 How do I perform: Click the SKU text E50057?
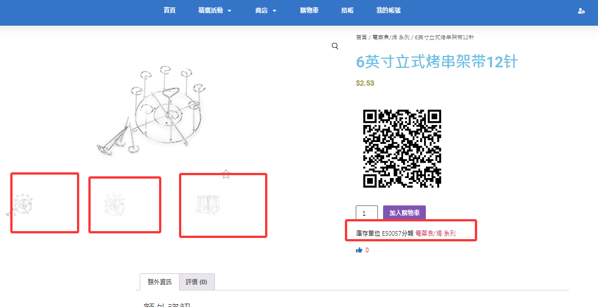pyautogui.click(x=392, y=233)
